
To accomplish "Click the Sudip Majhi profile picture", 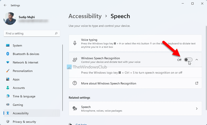I will coord(10,19).
